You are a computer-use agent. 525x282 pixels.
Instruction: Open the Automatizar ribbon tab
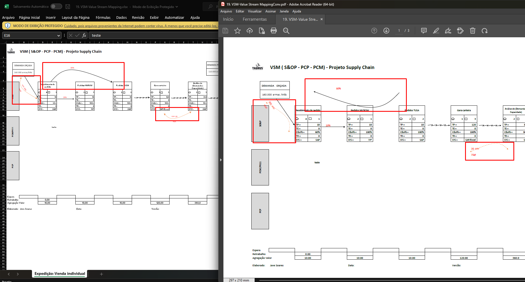[175, 17]
